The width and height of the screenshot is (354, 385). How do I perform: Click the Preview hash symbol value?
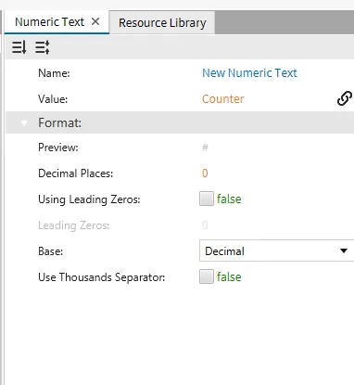[205, 148]
